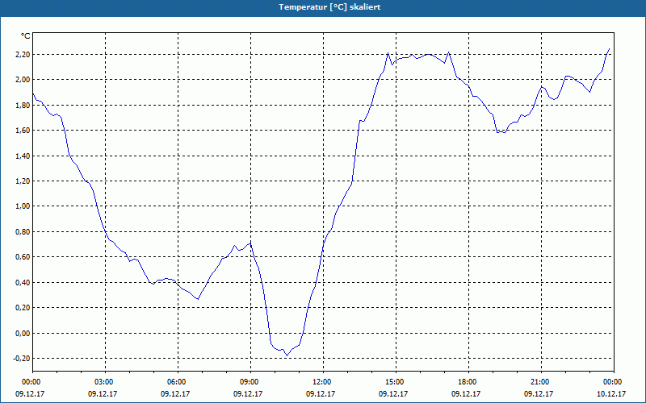Select the '-0,20' y-axis label
This screenshot has width=646, height=403.
22,359
